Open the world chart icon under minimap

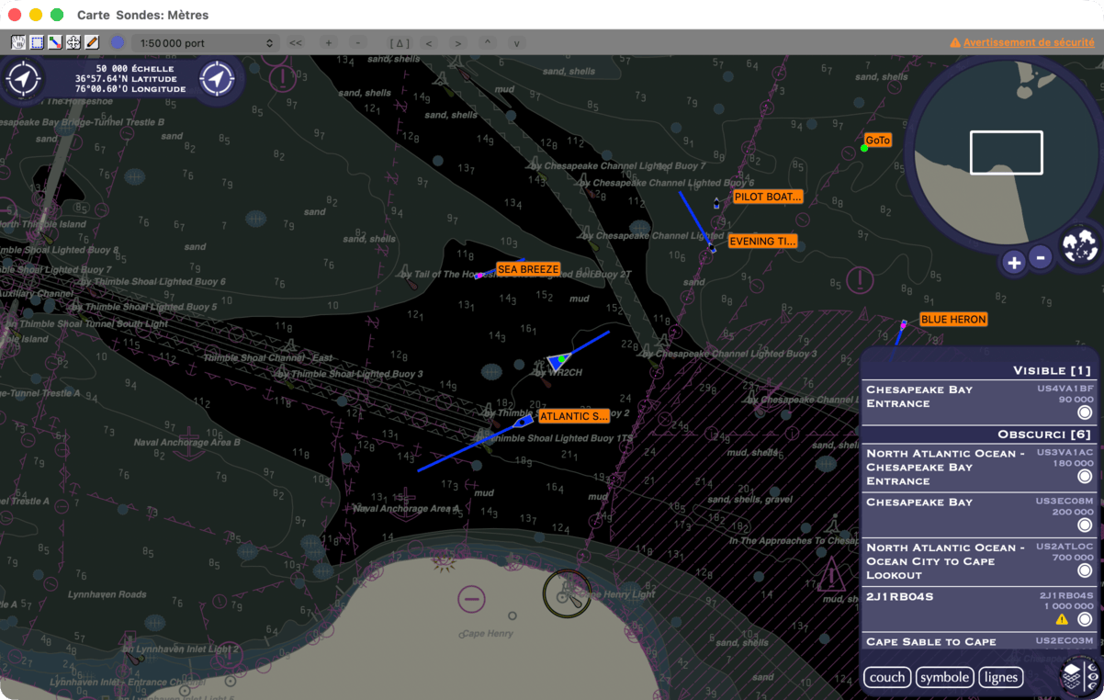pyautogui.click(x=1078, y=245)
